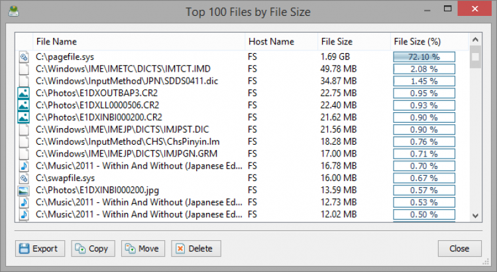Image resolution: width=497 pixels, height=272 pixels.
Task: Click the swapfile.sys file icon
Action: point(24,178)
